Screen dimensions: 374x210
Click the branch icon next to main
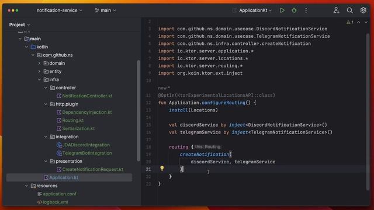[97, 10]
